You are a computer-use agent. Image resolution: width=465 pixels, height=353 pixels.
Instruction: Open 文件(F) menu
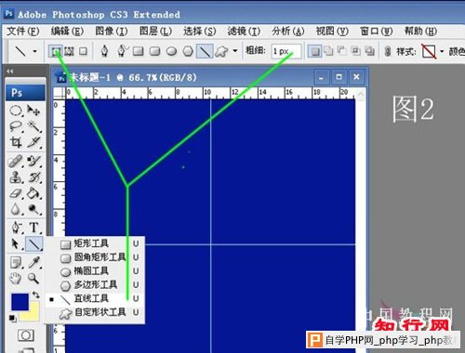(23, 31)
